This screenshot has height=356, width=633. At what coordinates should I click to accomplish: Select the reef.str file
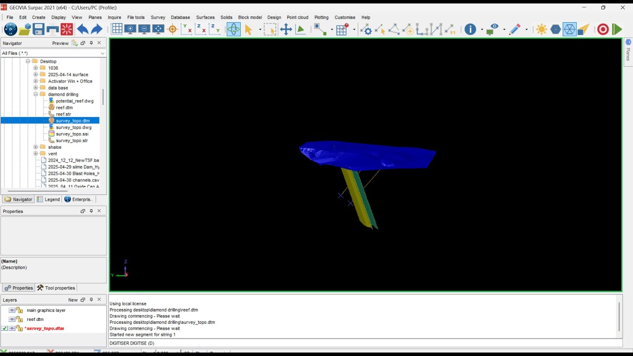[x=63, y=114]
